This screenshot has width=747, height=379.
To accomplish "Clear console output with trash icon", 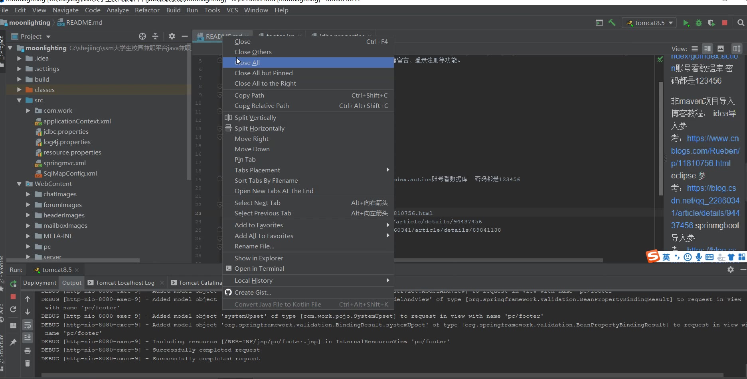I will [28, 363].
